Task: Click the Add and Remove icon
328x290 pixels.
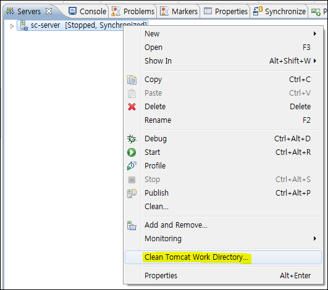Action: [132, 226]
